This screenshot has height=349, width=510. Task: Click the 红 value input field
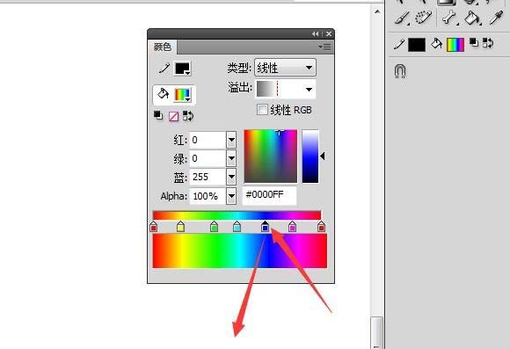(208, 140)
